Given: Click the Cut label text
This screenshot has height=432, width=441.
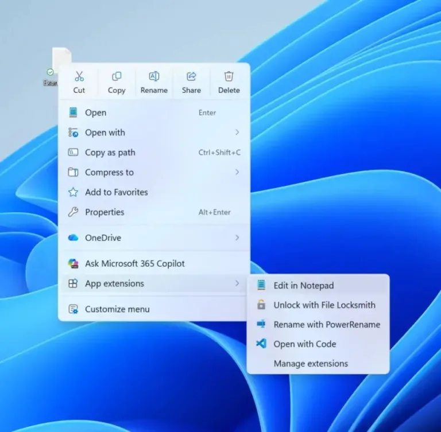Looking at the screenshot, I should tap(79, 90).
